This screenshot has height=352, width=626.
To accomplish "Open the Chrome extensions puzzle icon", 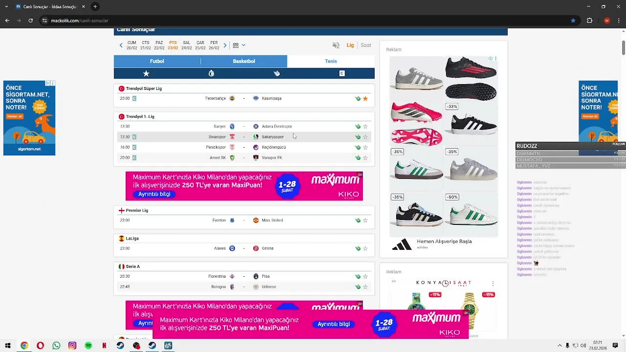I will coord(589,21).
